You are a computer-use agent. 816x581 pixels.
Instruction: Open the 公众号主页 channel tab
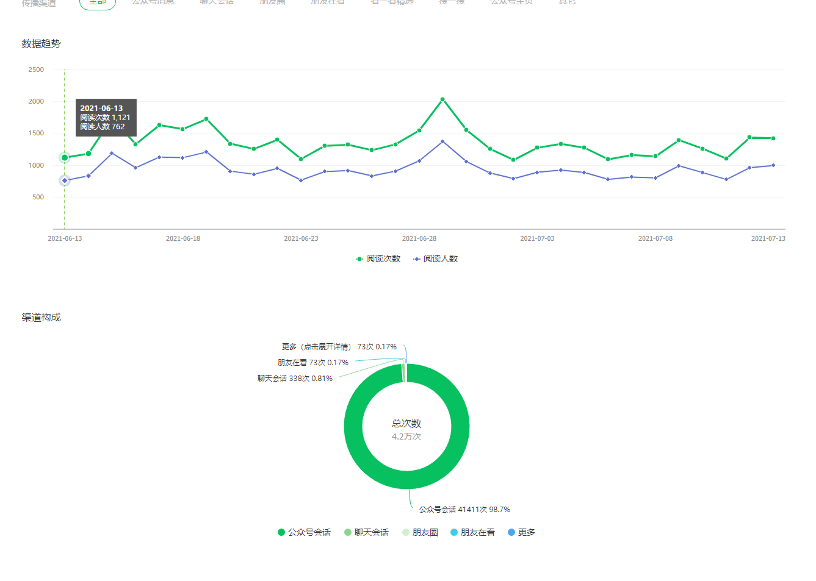(x=511, y=2)
